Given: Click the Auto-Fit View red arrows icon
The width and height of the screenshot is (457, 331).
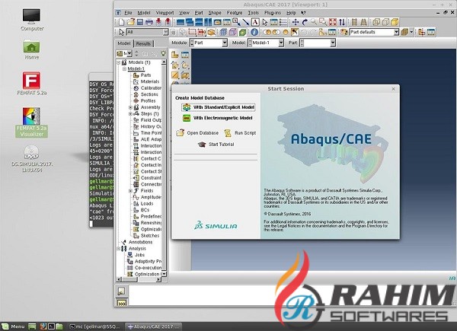Looking at the screenshot, I should [x=333, y=22].
